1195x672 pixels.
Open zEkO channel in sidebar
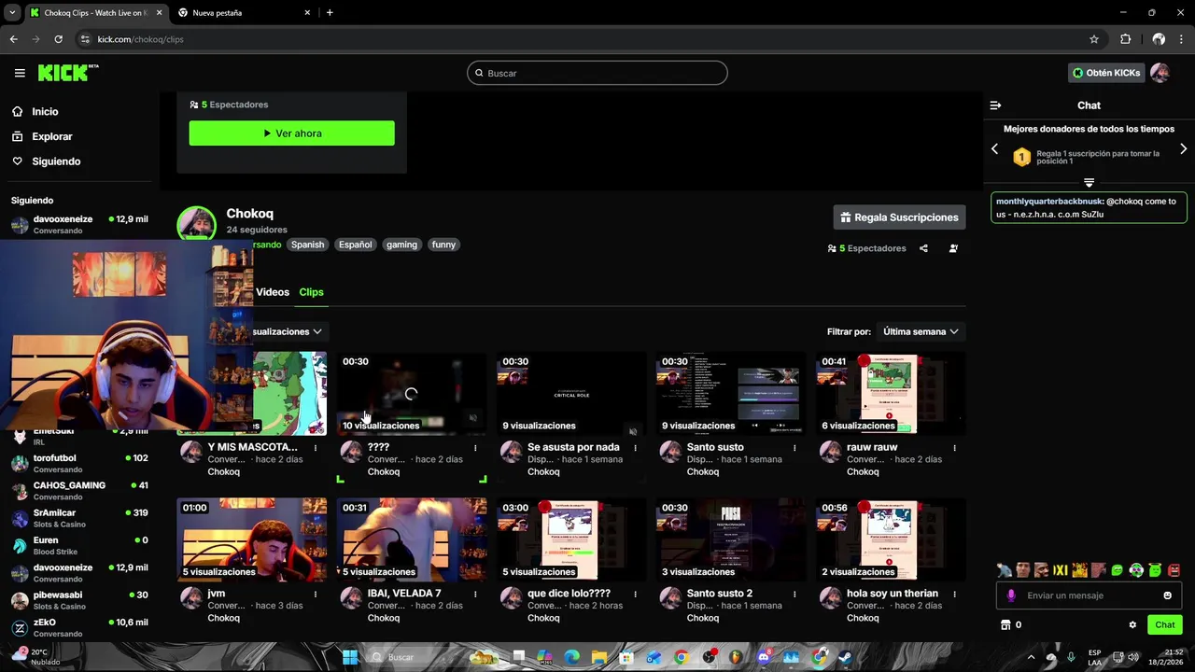(x=79, y=627)
